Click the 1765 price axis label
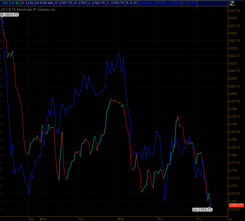 click(x=233, y=201)
